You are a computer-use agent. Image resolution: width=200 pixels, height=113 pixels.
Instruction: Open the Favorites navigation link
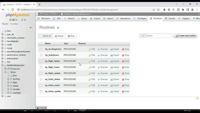pos(14,24)
